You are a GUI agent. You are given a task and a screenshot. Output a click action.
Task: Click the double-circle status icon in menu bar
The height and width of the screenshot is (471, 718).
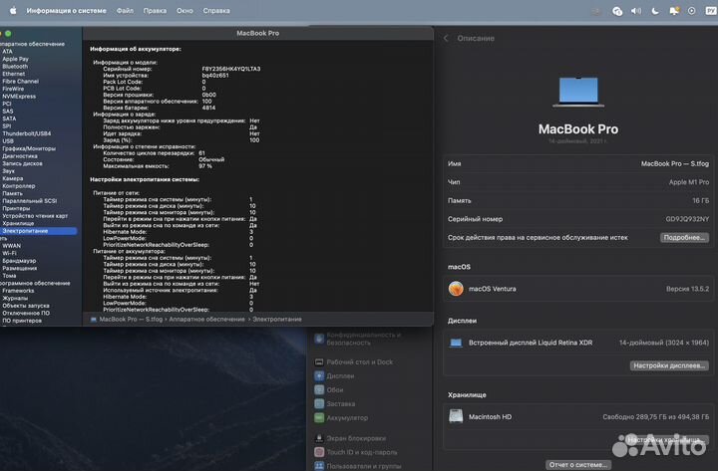[x=617, y=11]
